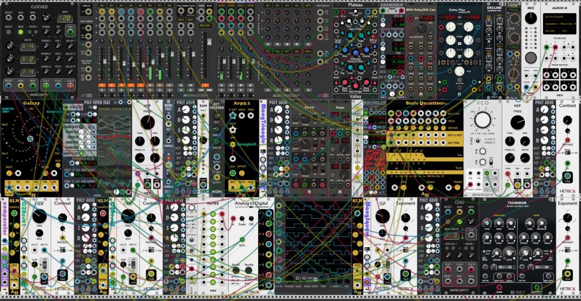Click the LEFT output jack on Decline

[x=489, y=87]
